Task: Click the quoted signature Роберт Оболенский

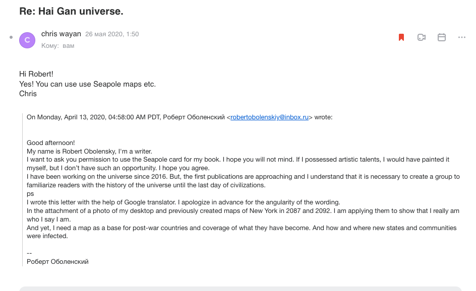Action: [x=57, y=261]
